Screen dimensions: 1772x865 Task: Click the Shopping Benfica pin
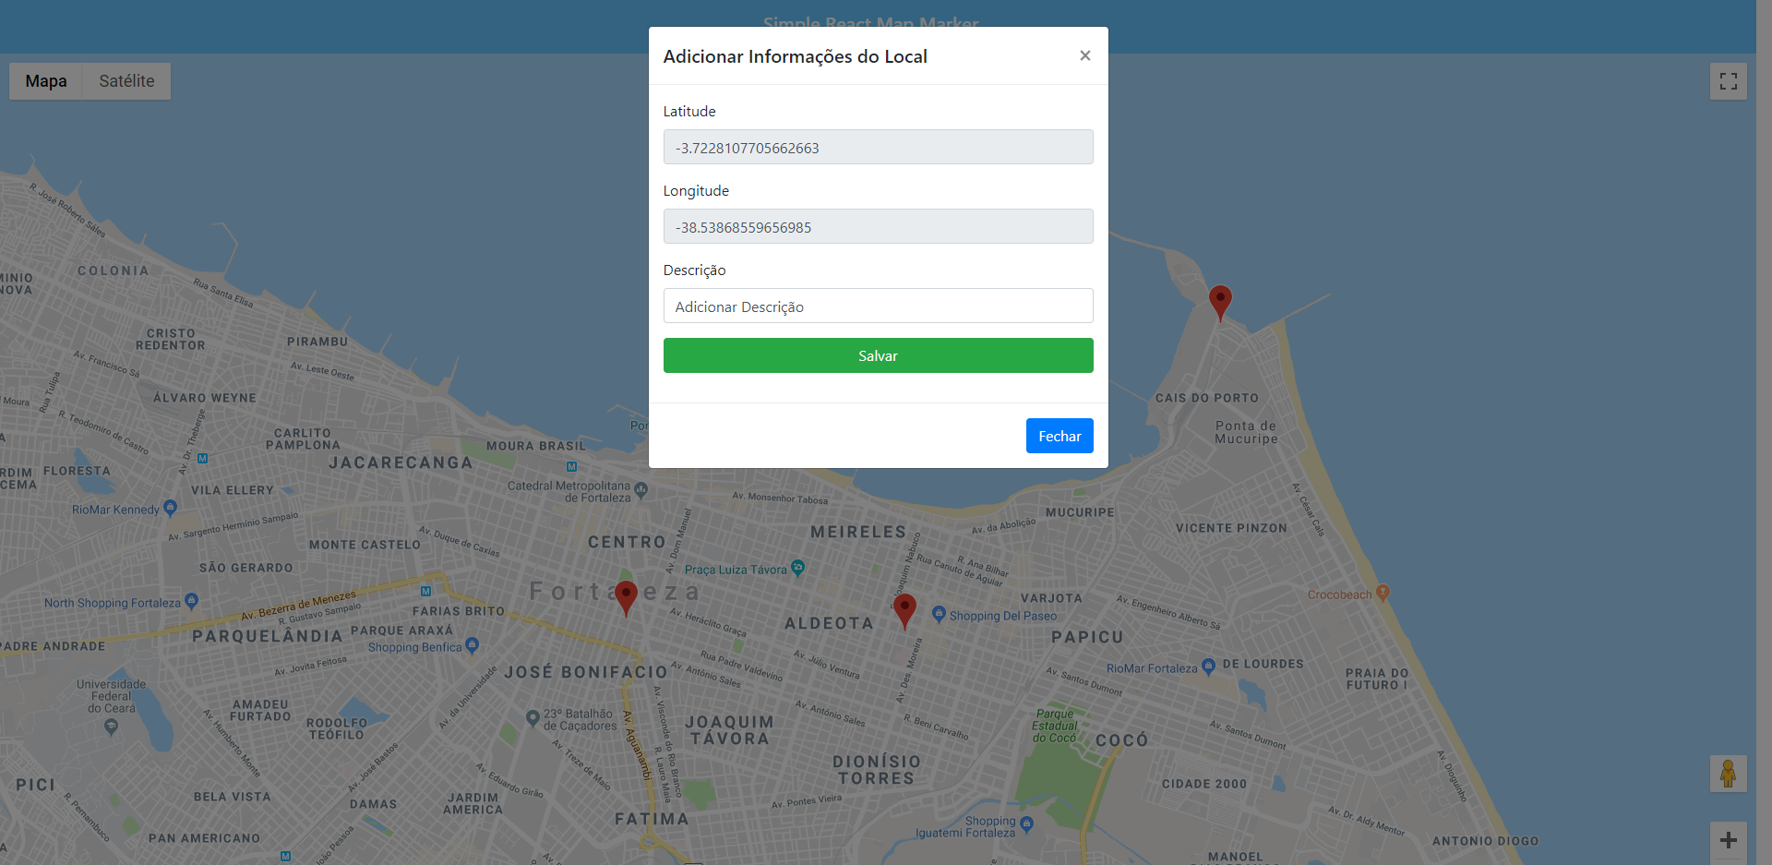[x=472, y=645]
